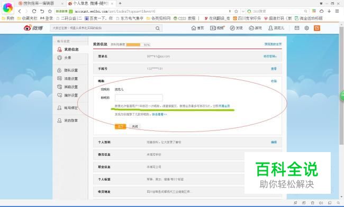344x207 pixels.
Task: Click the profile completeness progress bar
Action: tap(138, 45)
